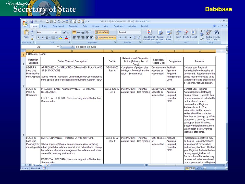Align text left
Screen dimensions: 245x184
tap(74, 37)
